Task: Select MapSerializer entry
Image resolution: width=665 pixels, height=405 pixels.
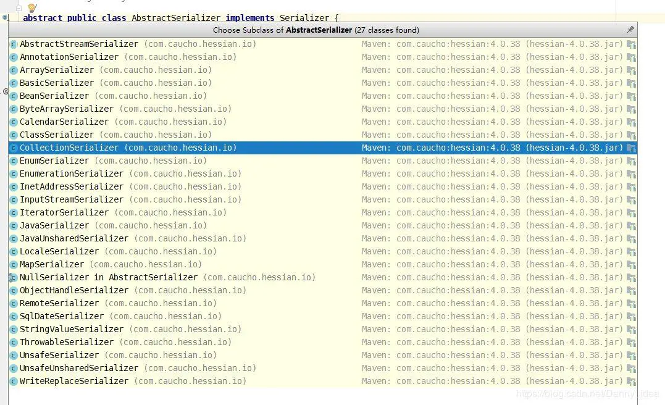Action: (323, 264)
